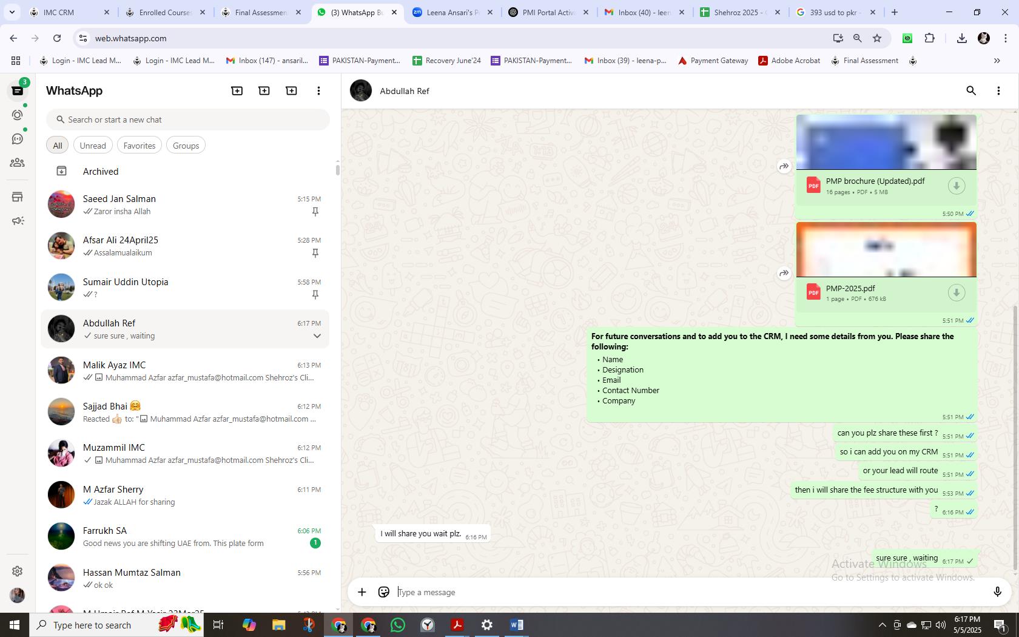Switch to PMI Portal browser tab
Screen dimensions: 1019x637
coord(549,12)
